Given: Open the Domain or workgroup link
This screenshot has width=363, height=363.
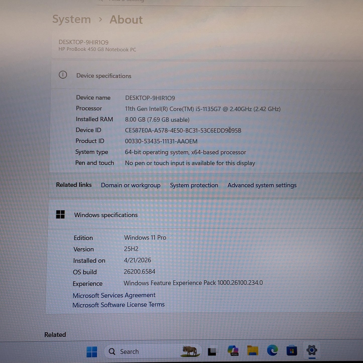Looking at the screenshot, I should tap(131, 185).
